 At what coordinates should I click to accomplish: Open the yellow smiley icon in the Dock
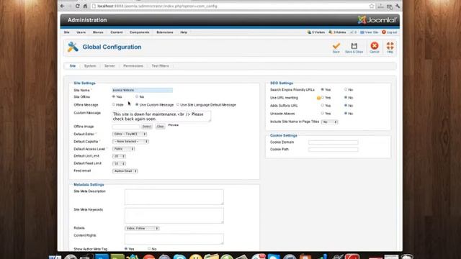tap(195, 256)
